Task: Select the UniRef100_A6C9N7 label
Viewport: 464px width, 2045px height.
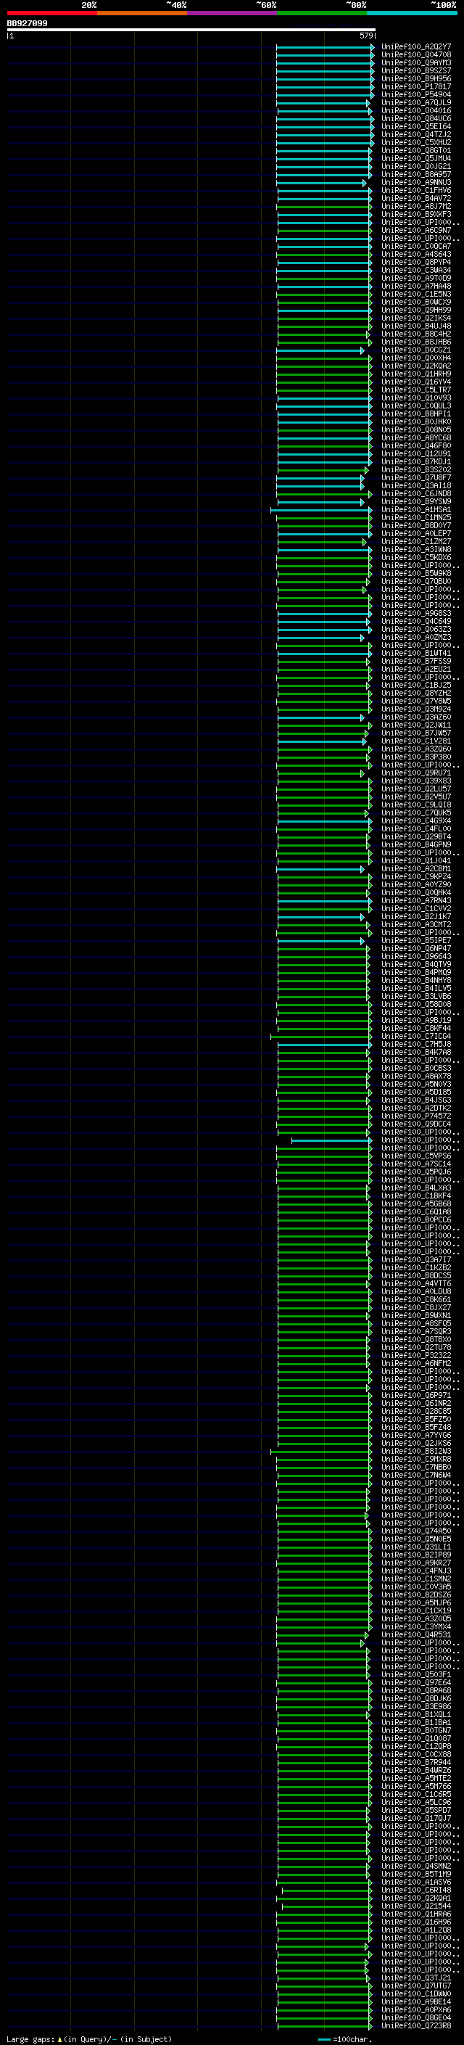Action: point(415,230)
